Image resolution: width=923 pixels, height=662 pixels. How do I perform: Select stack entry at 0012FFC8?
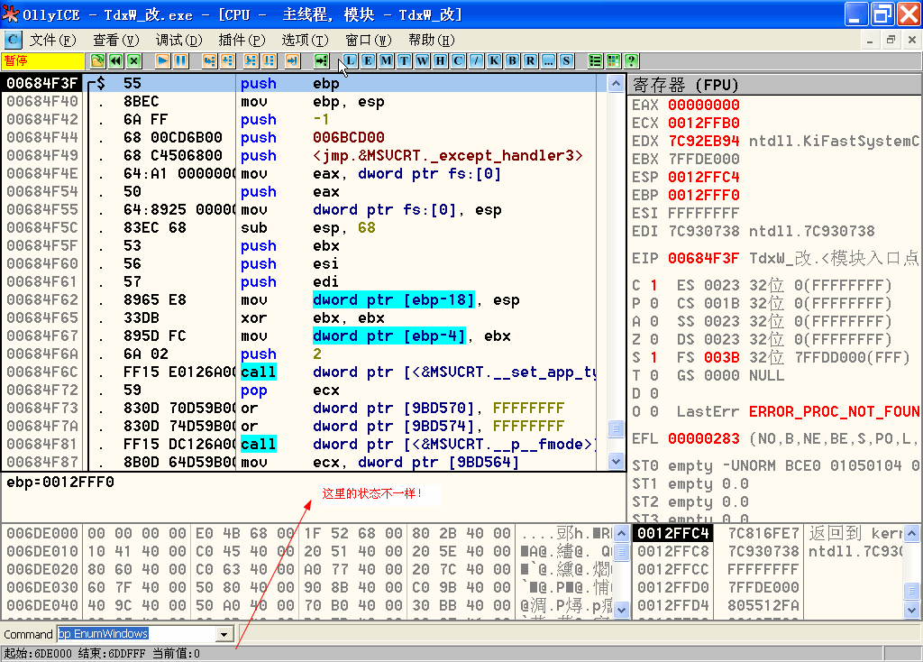[766, 552]
